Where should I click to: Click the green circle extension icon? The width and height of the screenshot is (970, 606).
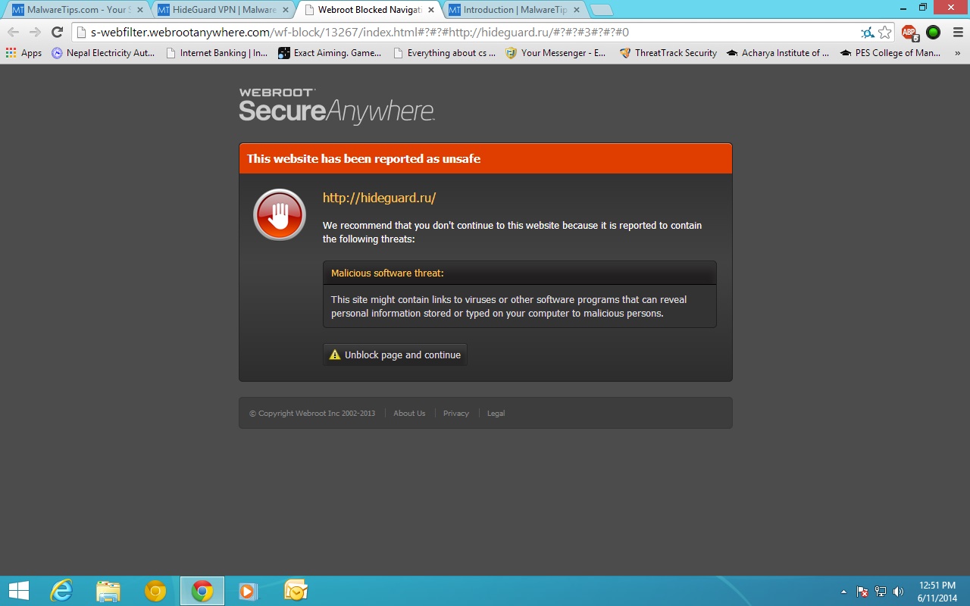933,33
